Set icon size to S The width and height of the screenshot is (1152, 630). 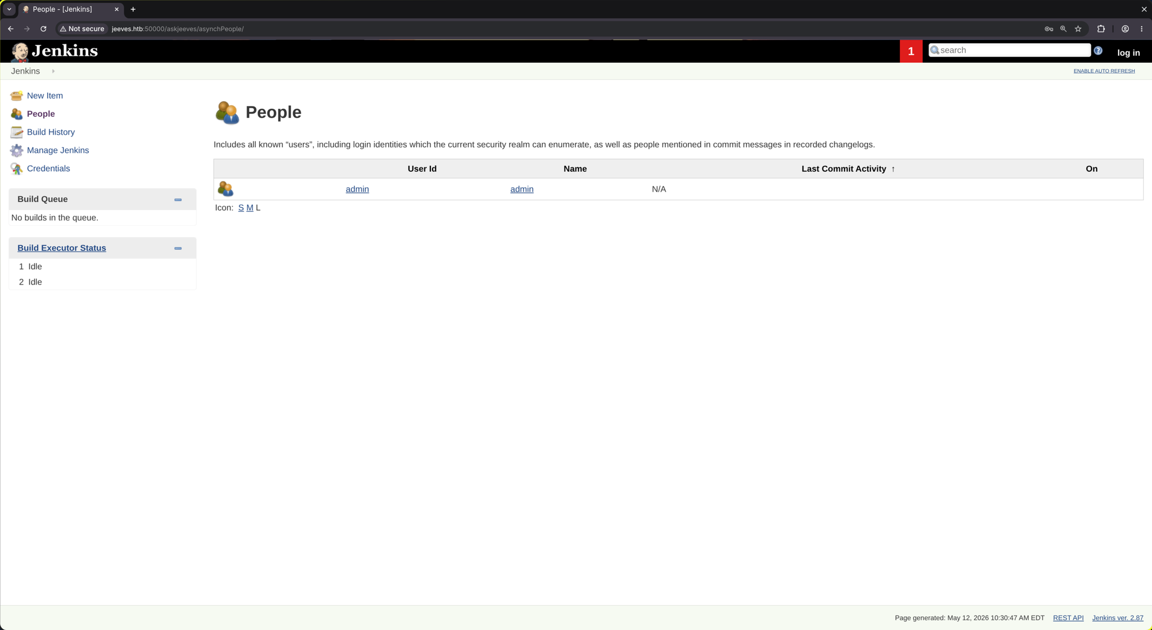[x=241, y=208]
